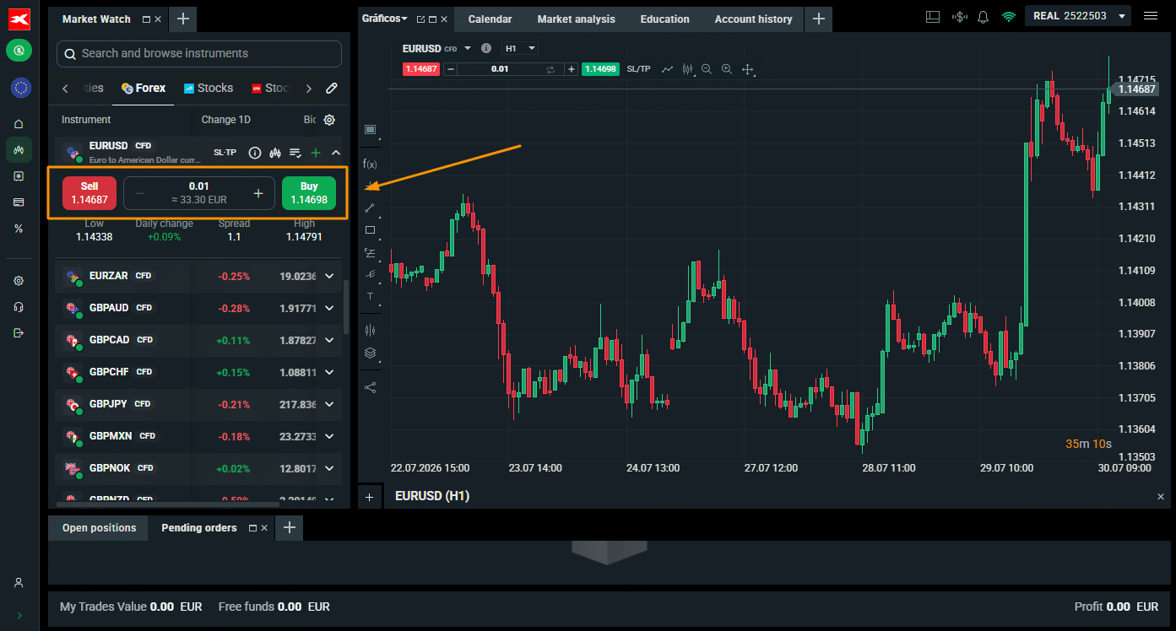Zoom in on the chart
This screenshot has height=631, width=1176.
726,69
